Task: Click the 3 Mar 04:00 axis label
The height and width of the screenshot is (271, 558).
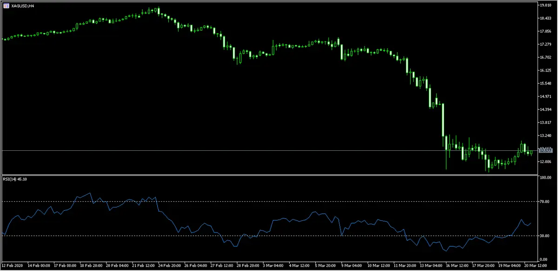Action: click(274, 265)
